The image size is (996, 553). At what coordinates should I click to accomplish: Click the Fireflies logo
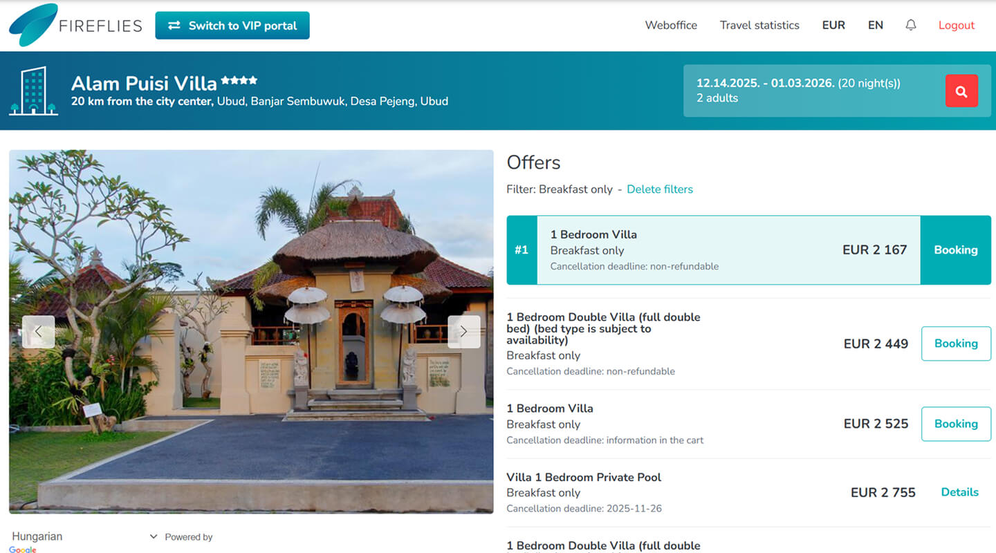[x=75, y=25]
